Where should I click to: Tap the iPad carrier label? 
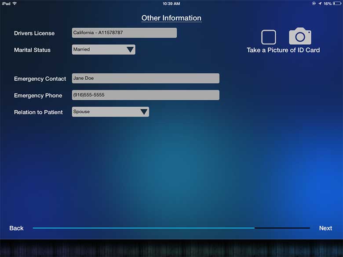[x=6, y=4]
